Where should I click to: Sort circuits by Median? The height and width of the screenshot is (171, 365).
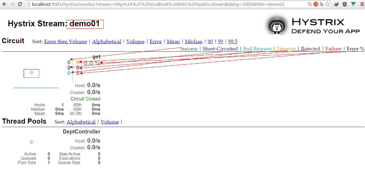coord(194,42)
